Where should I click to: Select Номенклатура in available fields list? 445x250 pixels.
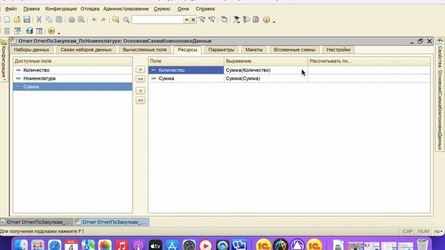[72, 78]
